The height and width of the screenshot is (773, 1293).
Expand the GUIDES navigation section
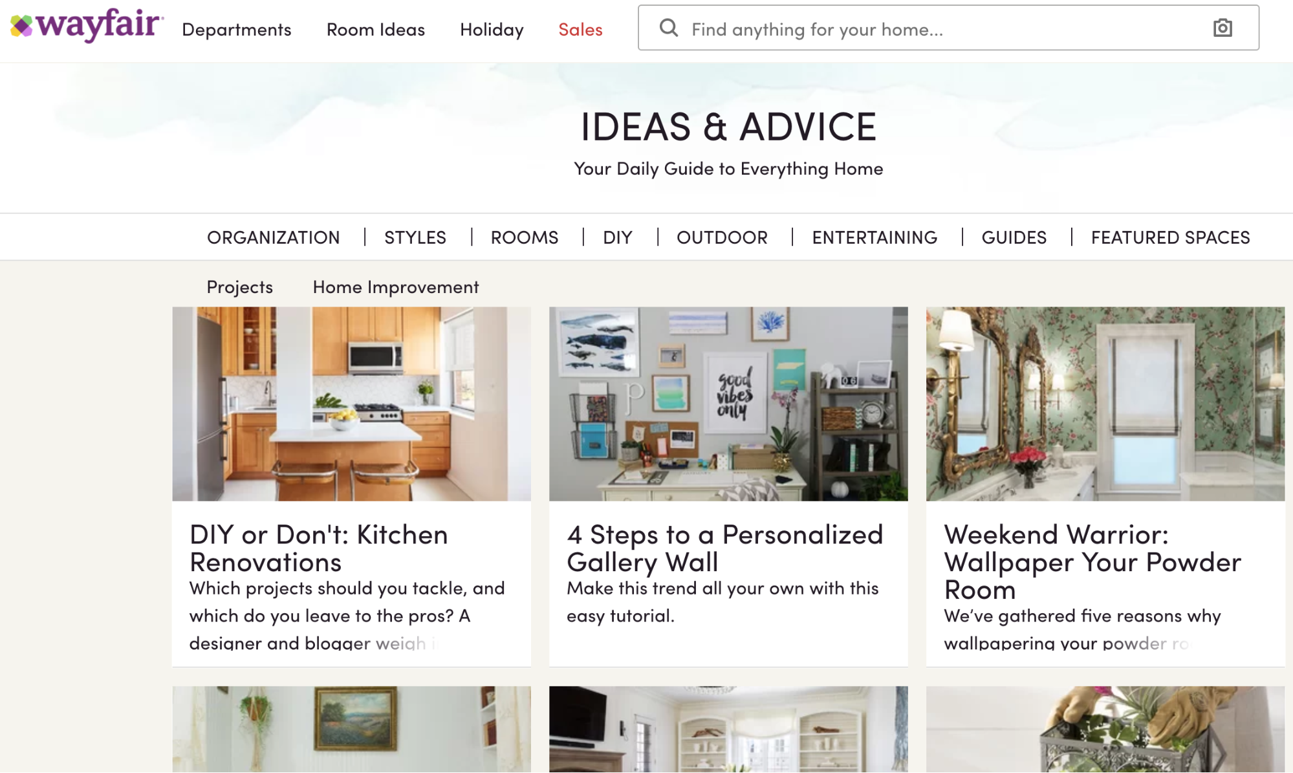click(1014, 237)
